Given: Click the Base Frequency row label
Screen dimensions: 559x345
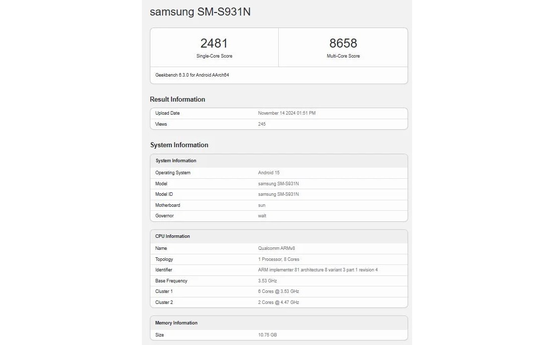Looking at the screenshot, I should [x=171, y=281].
